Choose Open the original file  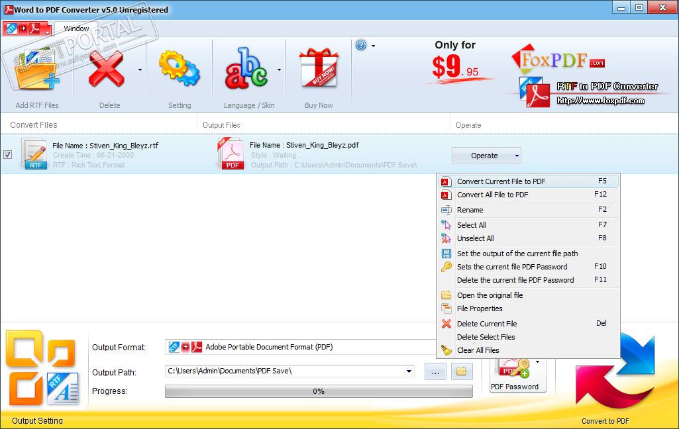(529, 295)
